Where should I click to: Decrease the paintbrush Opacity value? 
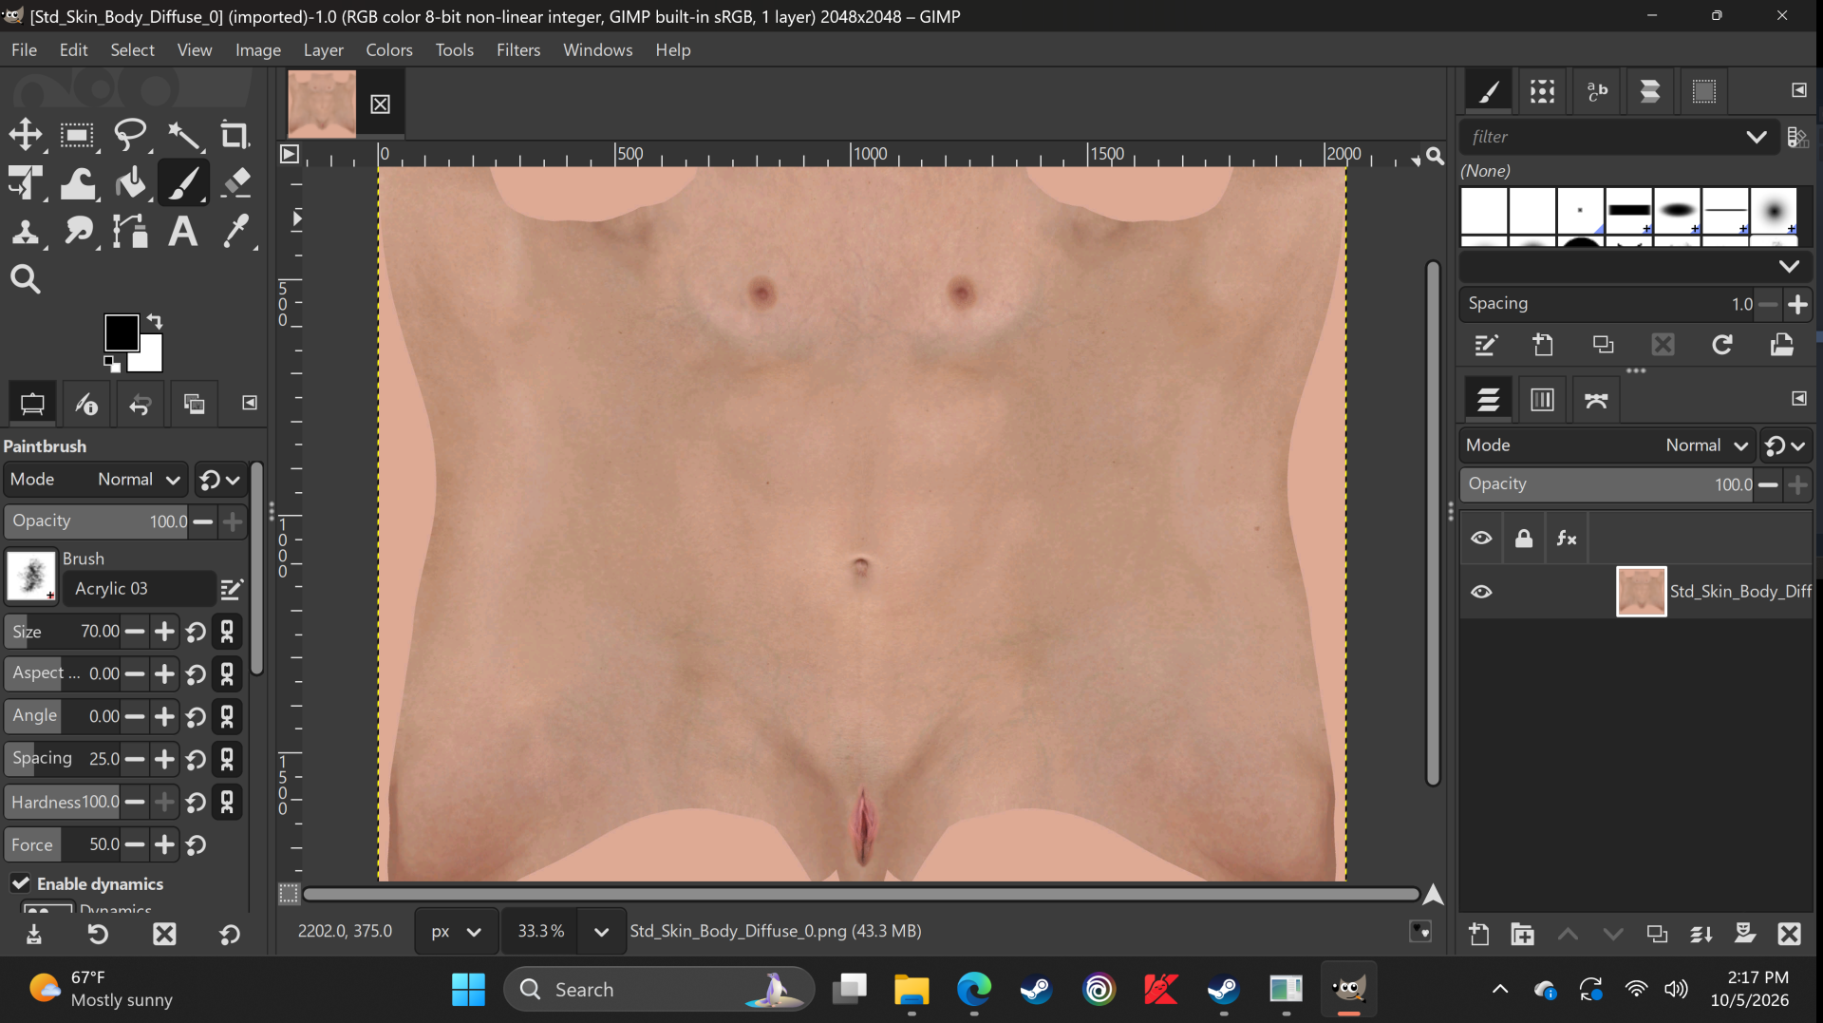click(202, 521)
